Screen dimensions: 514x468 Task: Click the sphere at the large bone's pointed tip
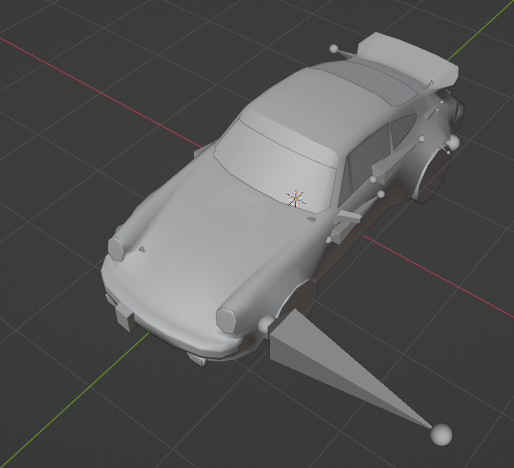(x=441, y=434)
